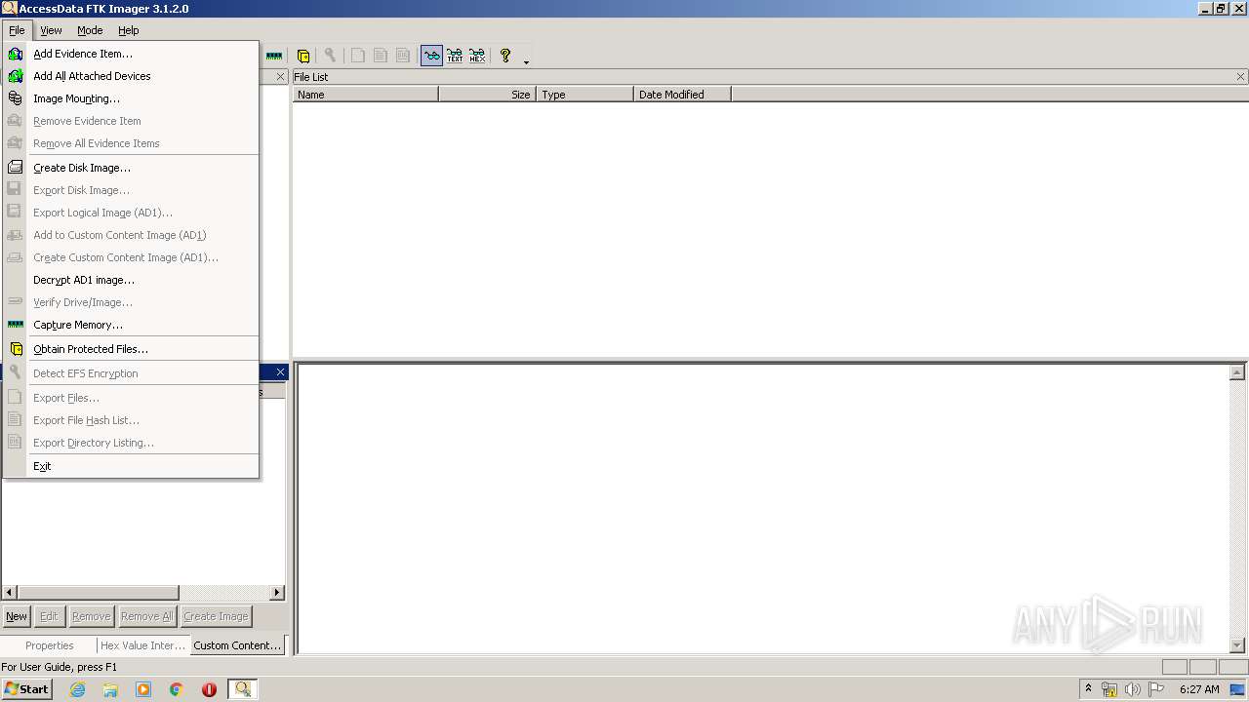Open the Windows Start menu
Screen dimensions: 1249x702
coord(26,688)
